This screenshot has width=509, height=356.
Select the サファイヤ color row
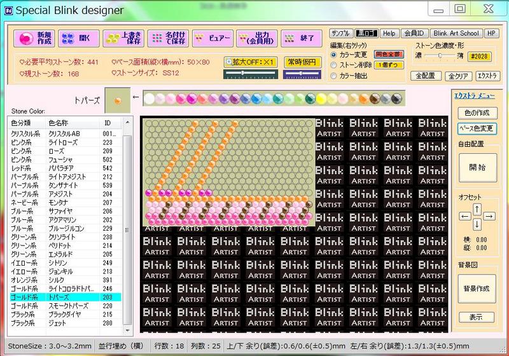pos(66,211)
